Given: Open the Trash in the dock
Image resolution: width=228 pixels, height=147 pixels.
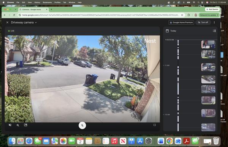Looking at the screenshot, I should (216, 141).
